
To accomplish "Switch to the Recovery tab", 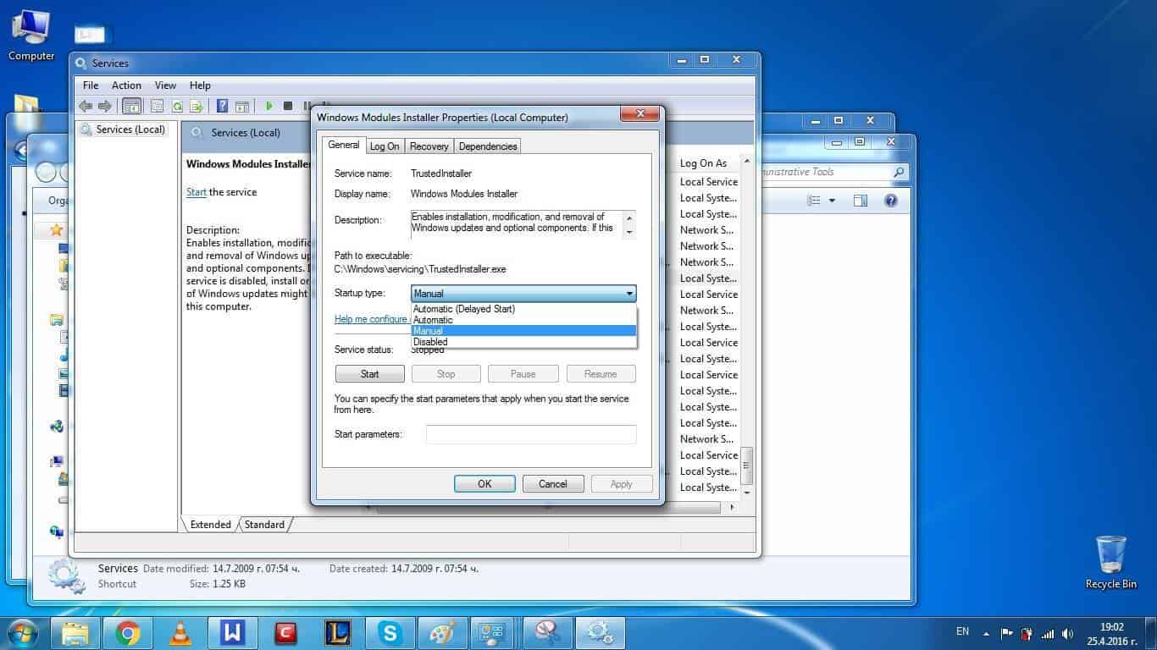I will (429, 146).
